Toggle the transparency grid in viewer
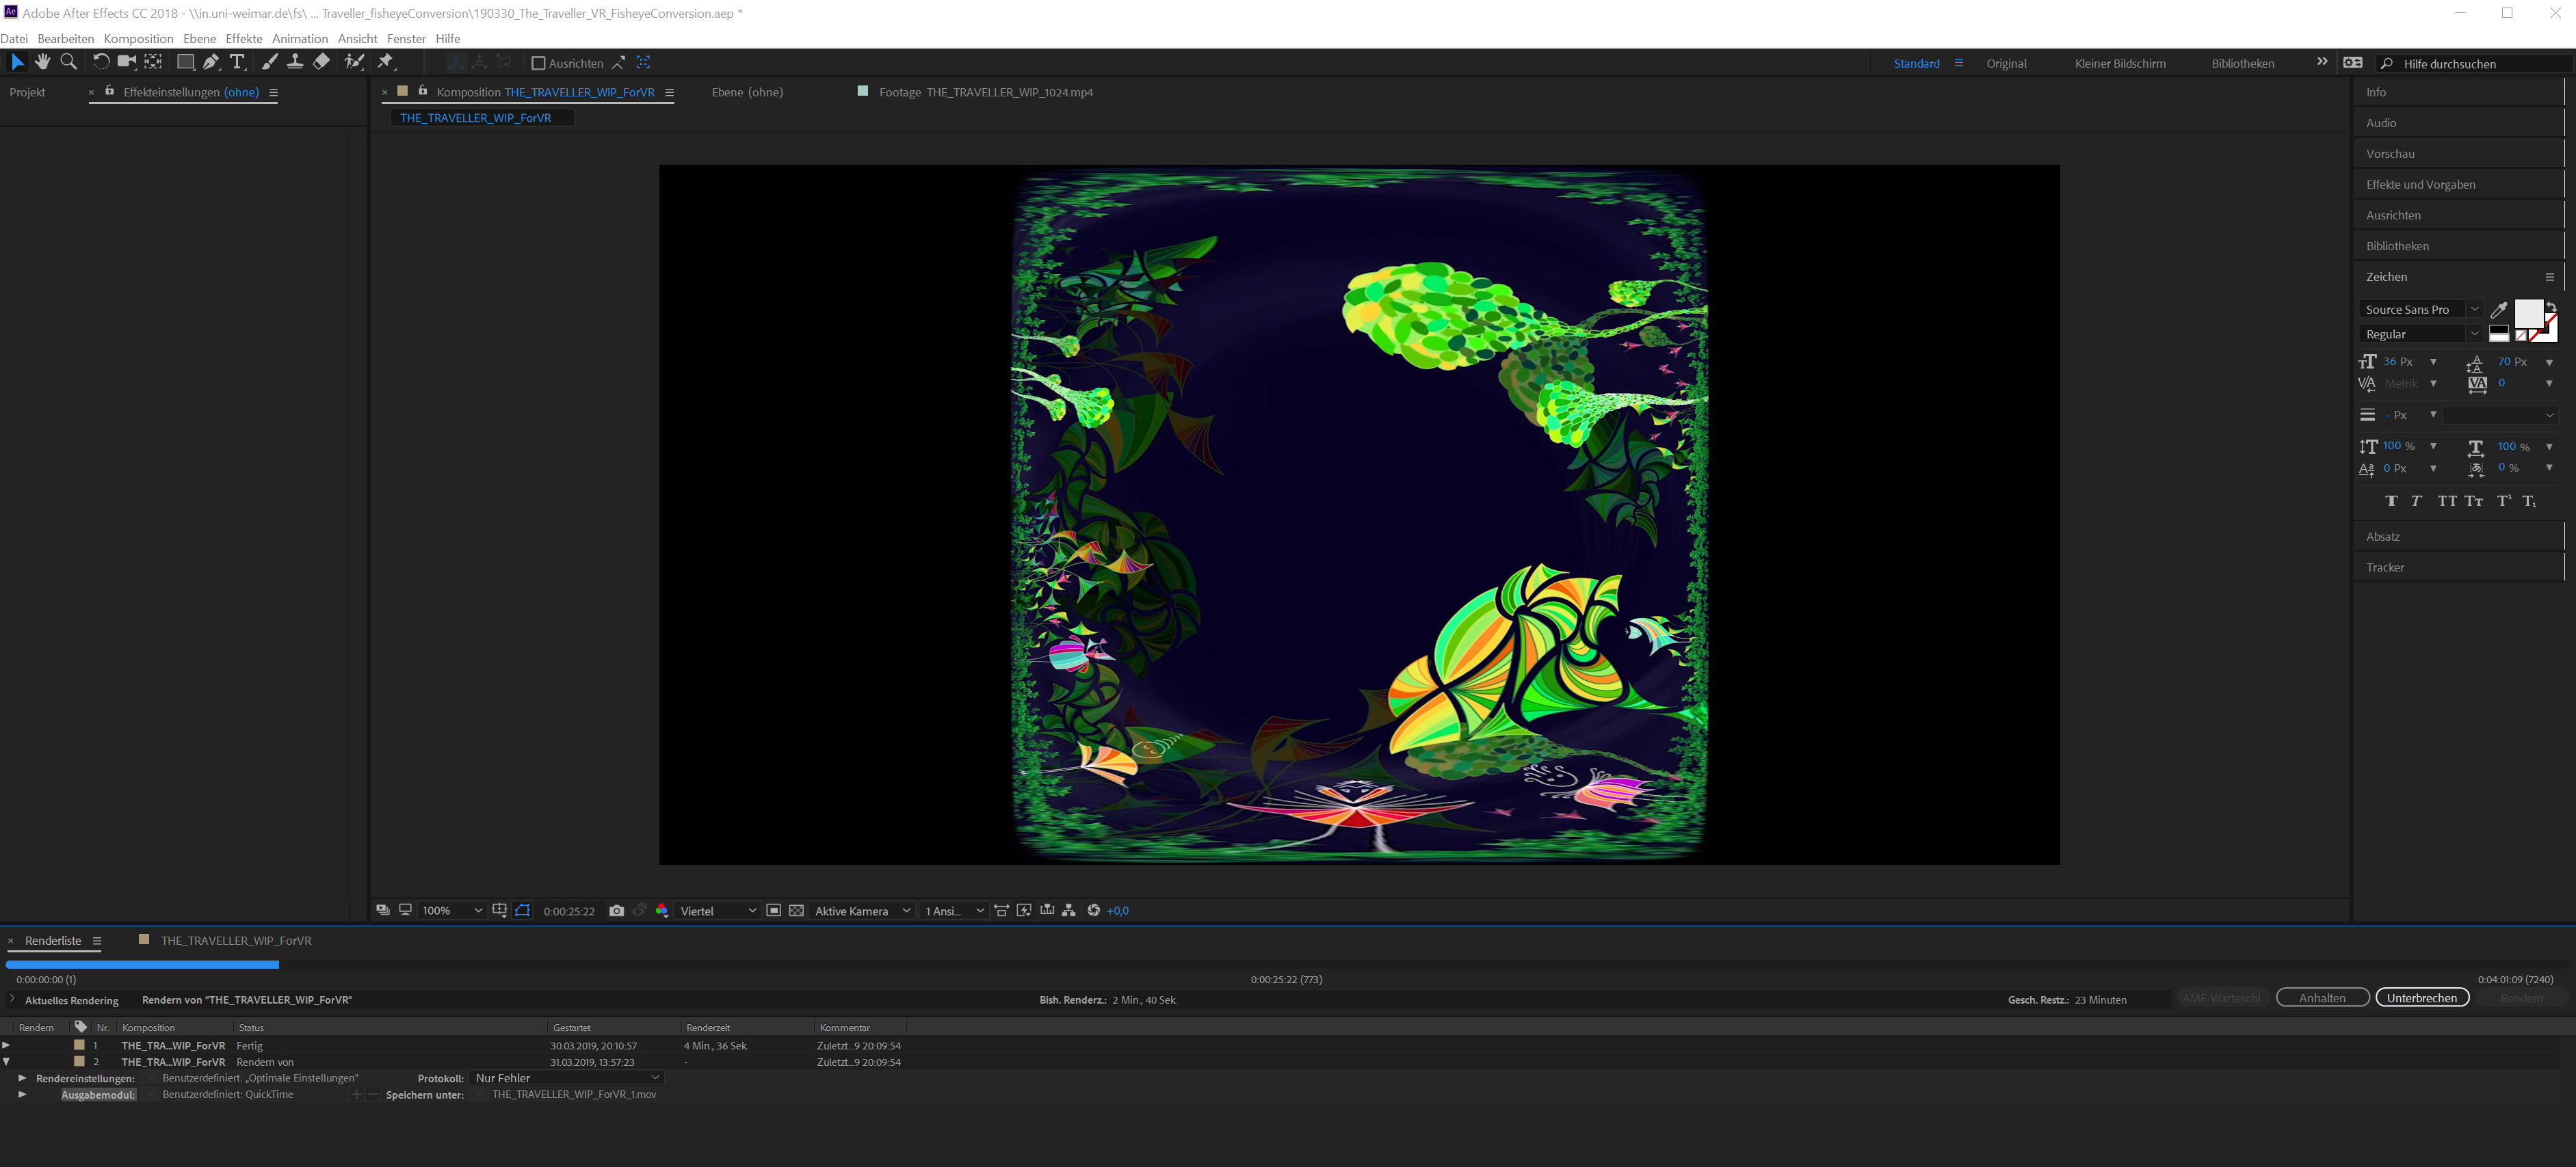 tap(796, 910)
